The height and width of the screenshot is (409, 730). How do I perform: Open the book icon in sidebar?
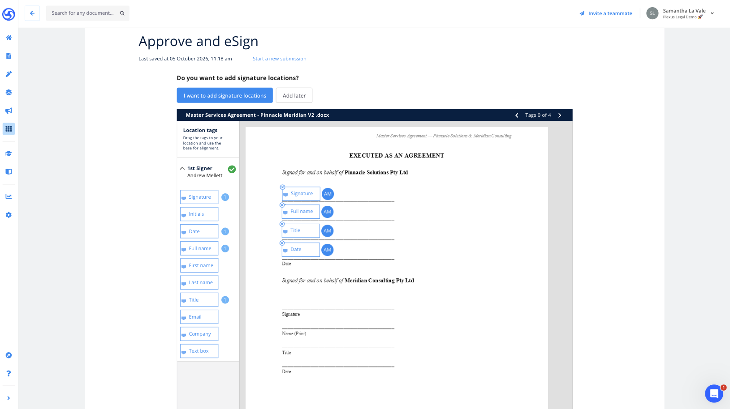(x=9, y=171)
